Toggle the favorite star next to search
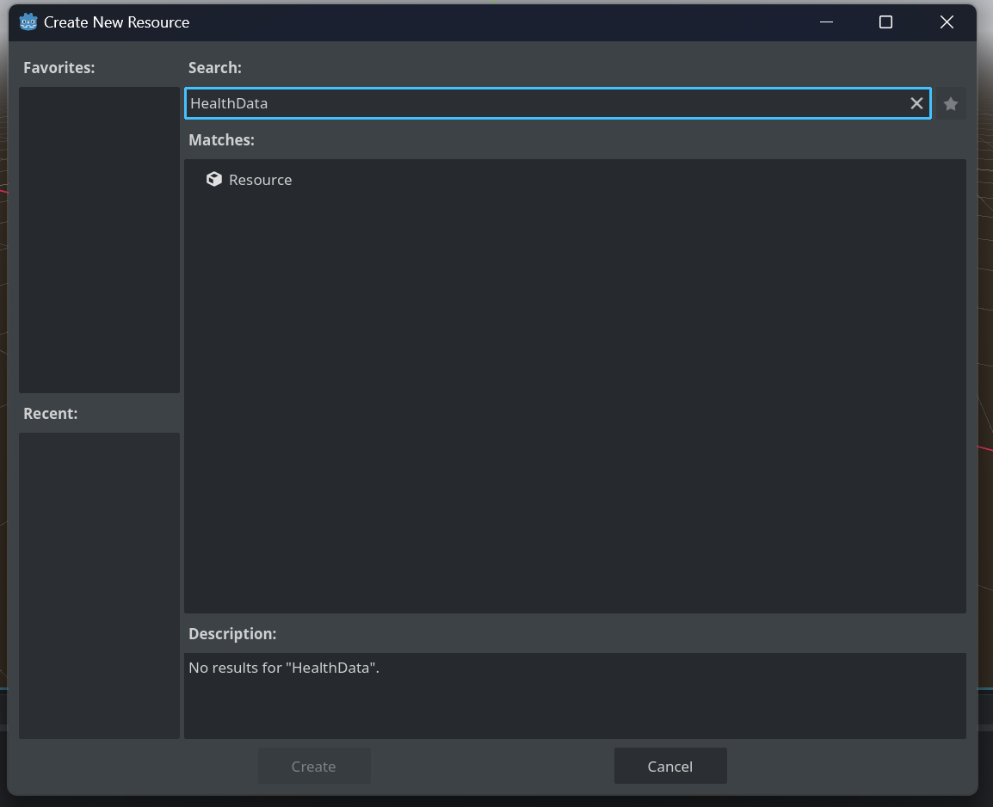 [951, 103]
